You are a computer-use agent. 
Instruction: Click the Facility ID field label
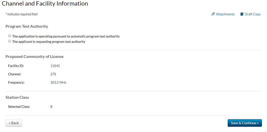(16, 66)
